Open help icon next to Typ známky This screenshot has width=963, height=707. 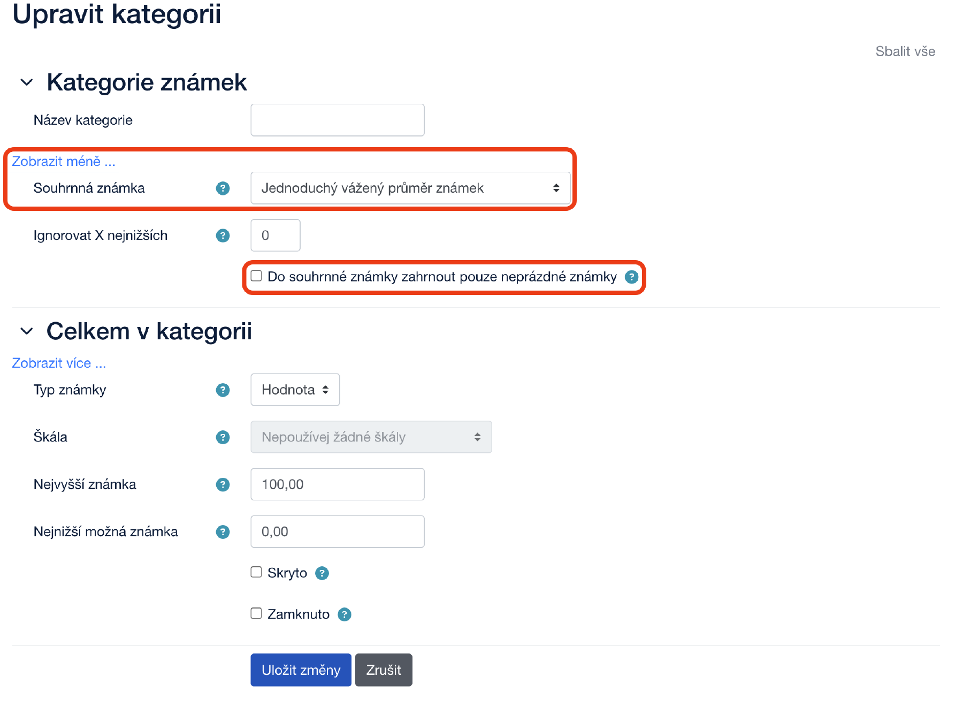(x=223, y=390)
